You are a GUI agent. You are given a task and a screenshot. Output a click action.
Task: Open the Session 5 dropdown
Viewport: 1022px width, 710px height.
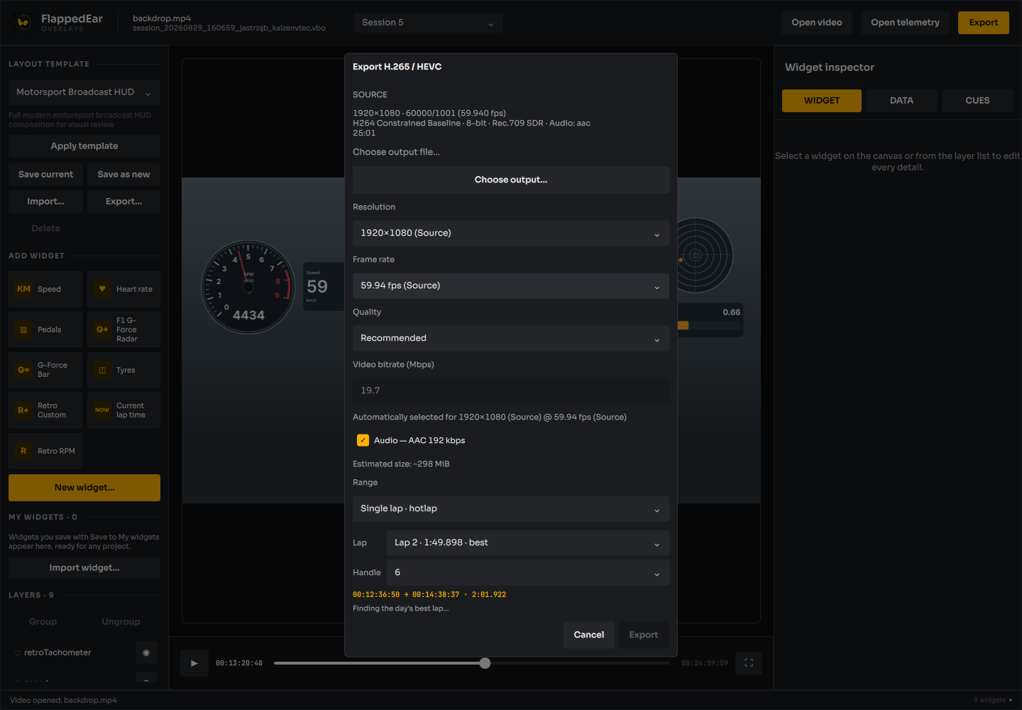click(x=429, y=23)
